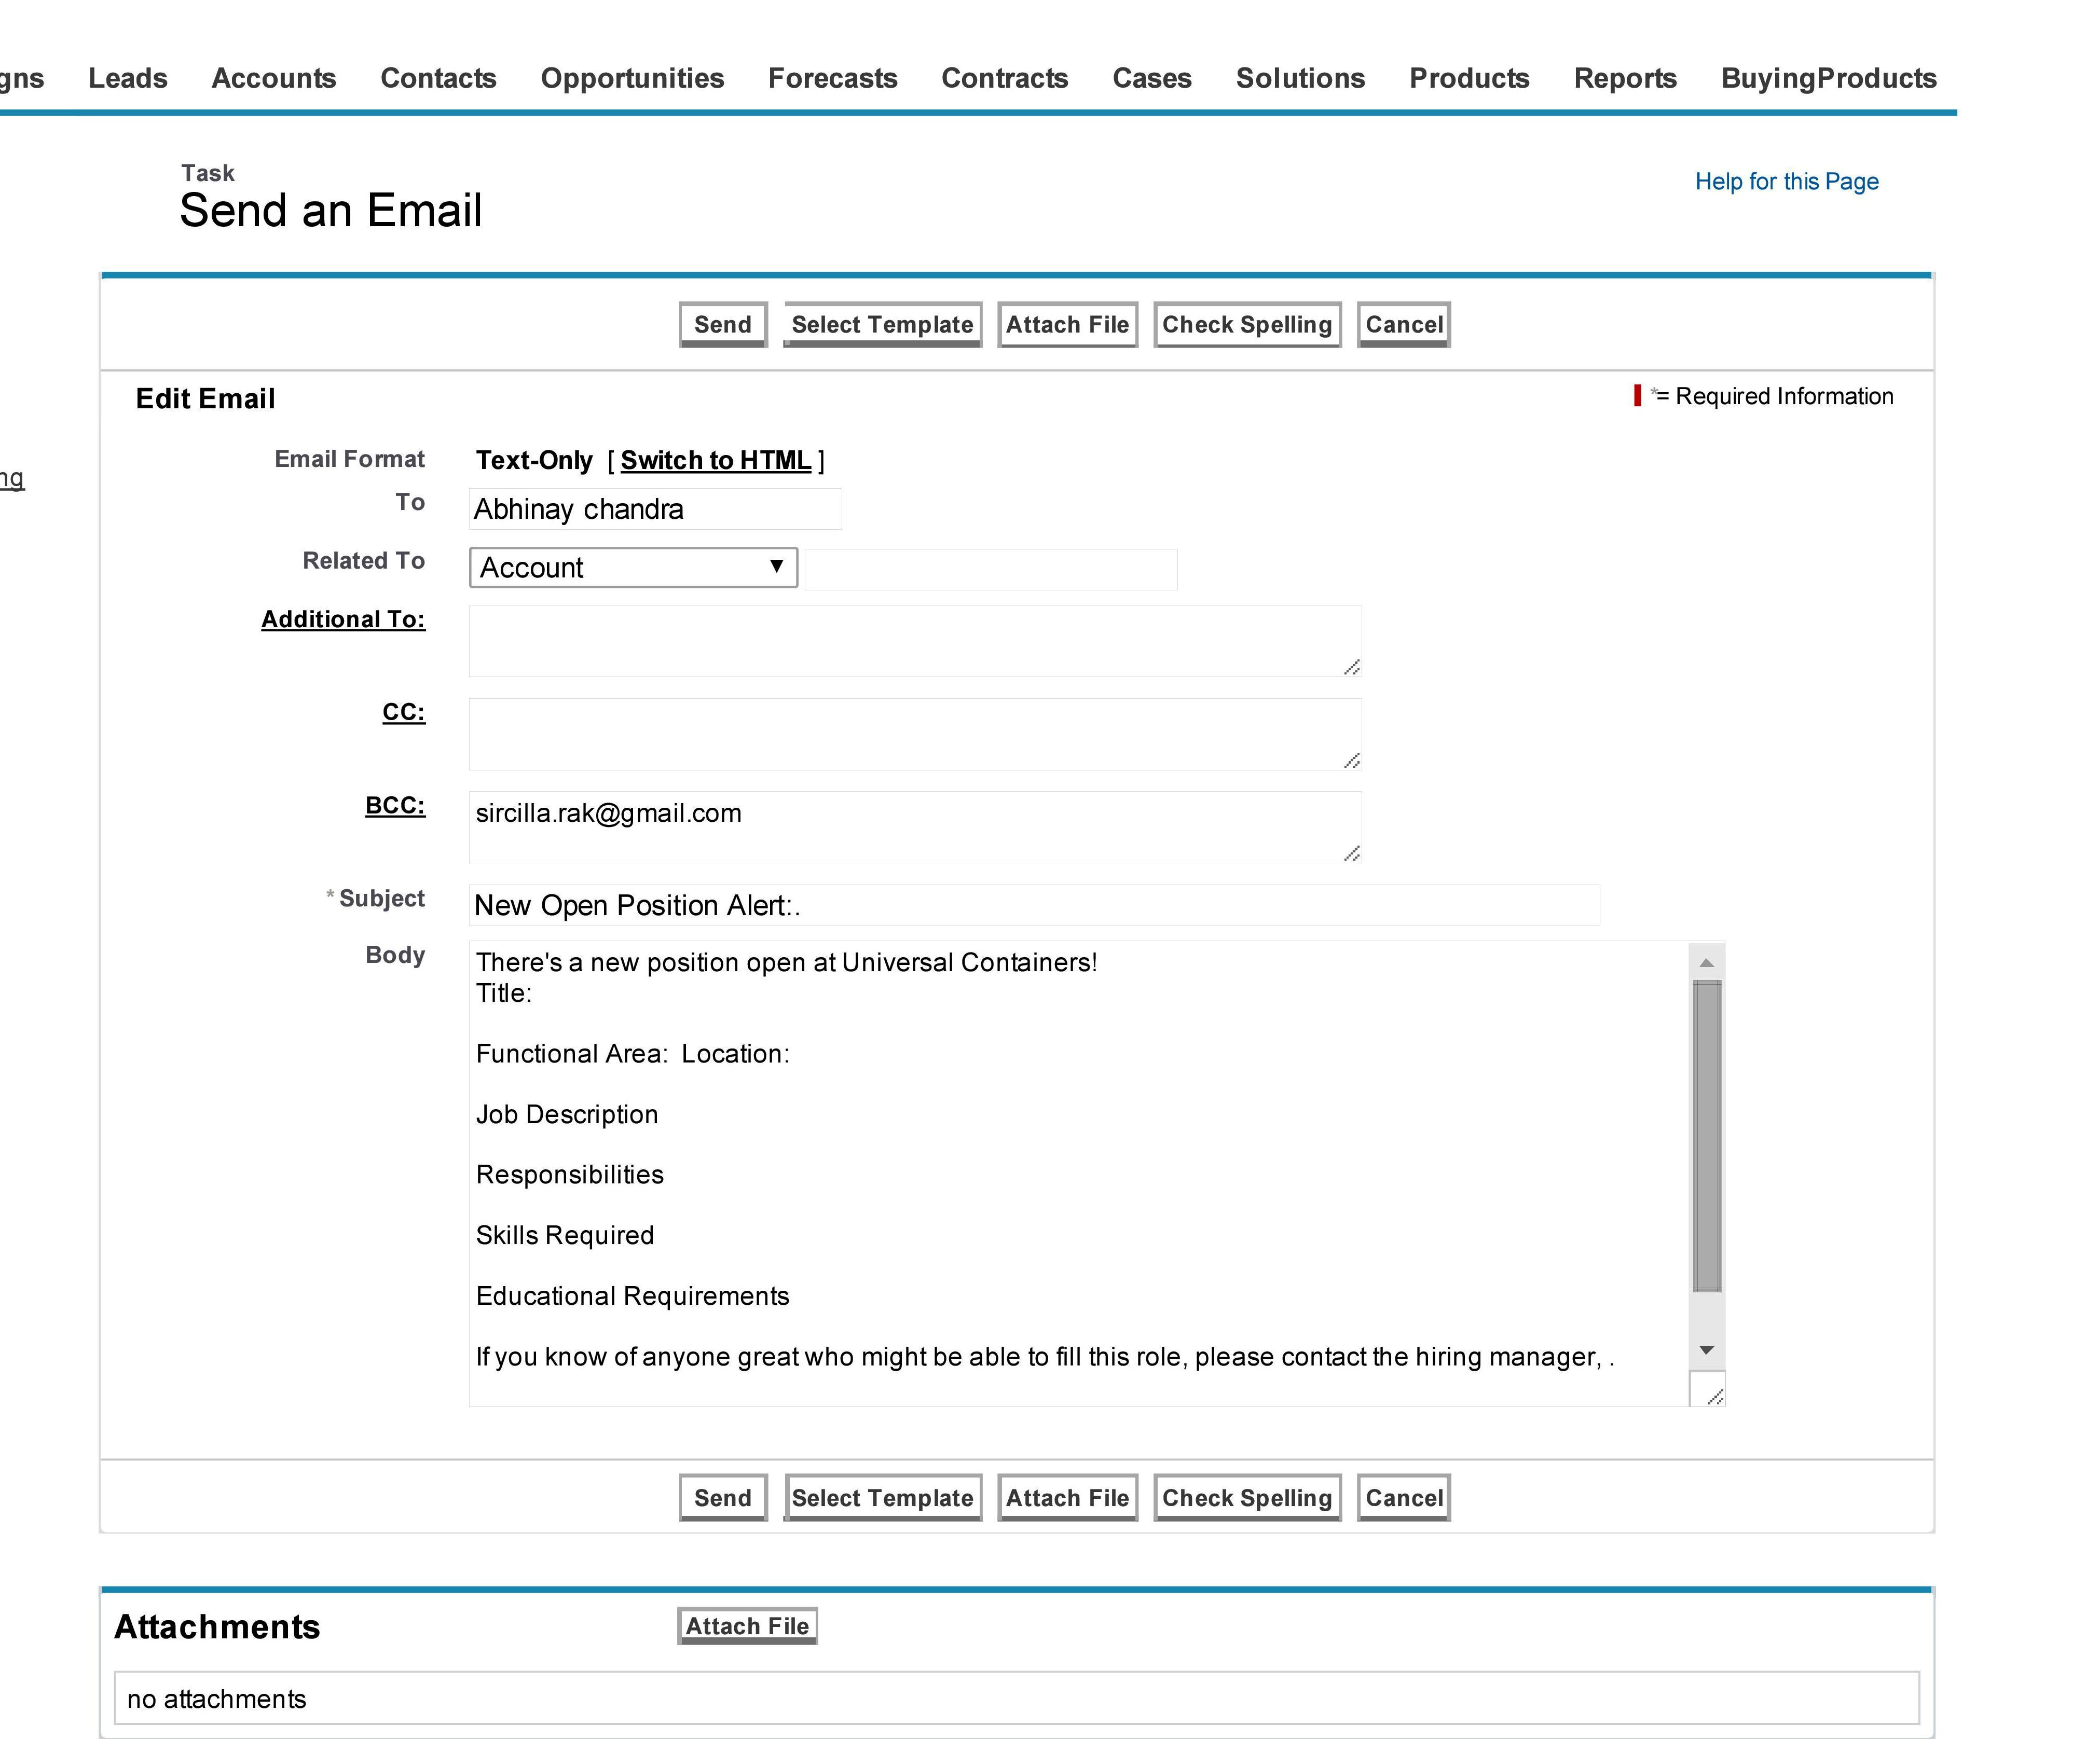Image resolution: width=2100 pixels, height=1739 pixels.
Task: Go to the Reports tab
Action: coord(1624,78)
